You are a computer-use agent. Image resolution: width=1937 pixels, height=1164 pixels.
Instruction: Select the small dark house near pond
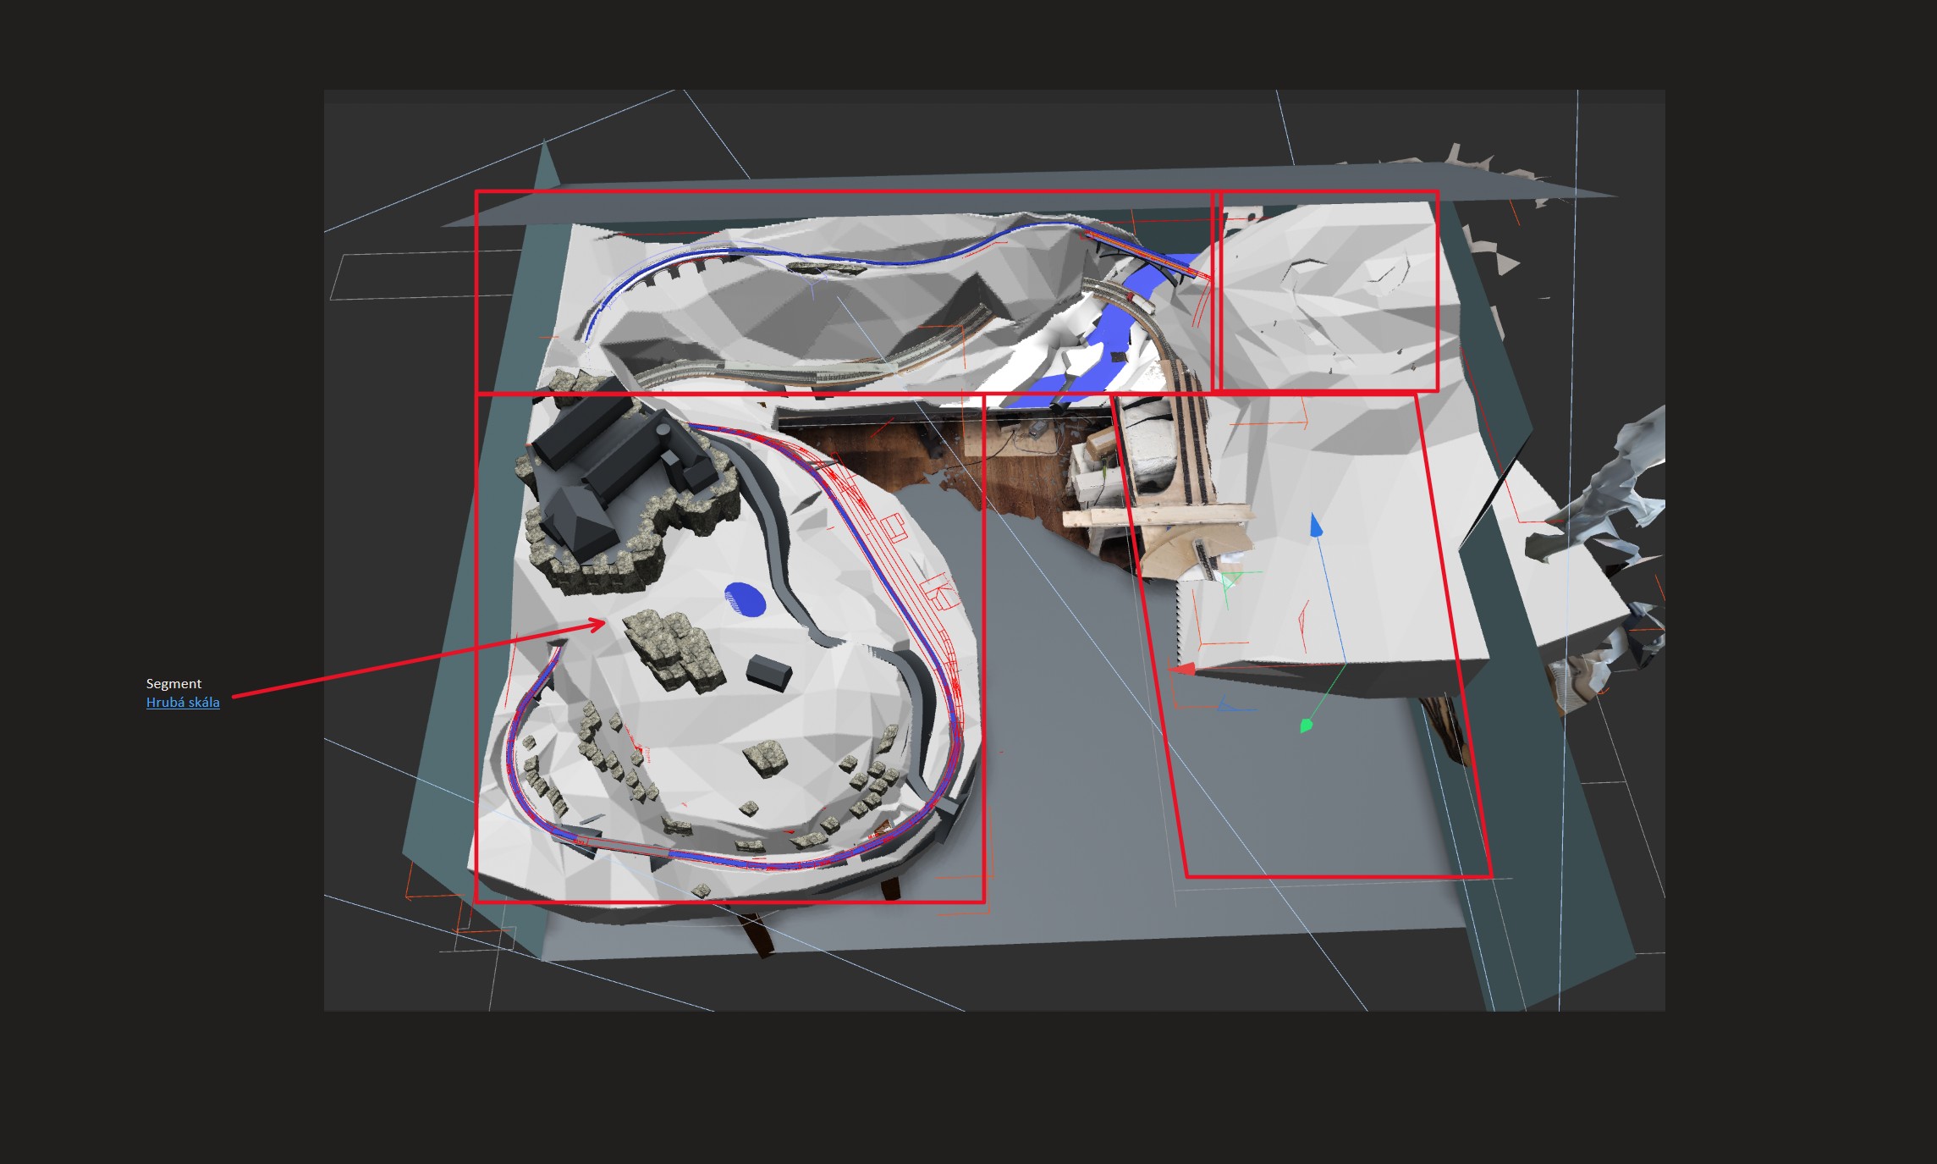(769, 671)
